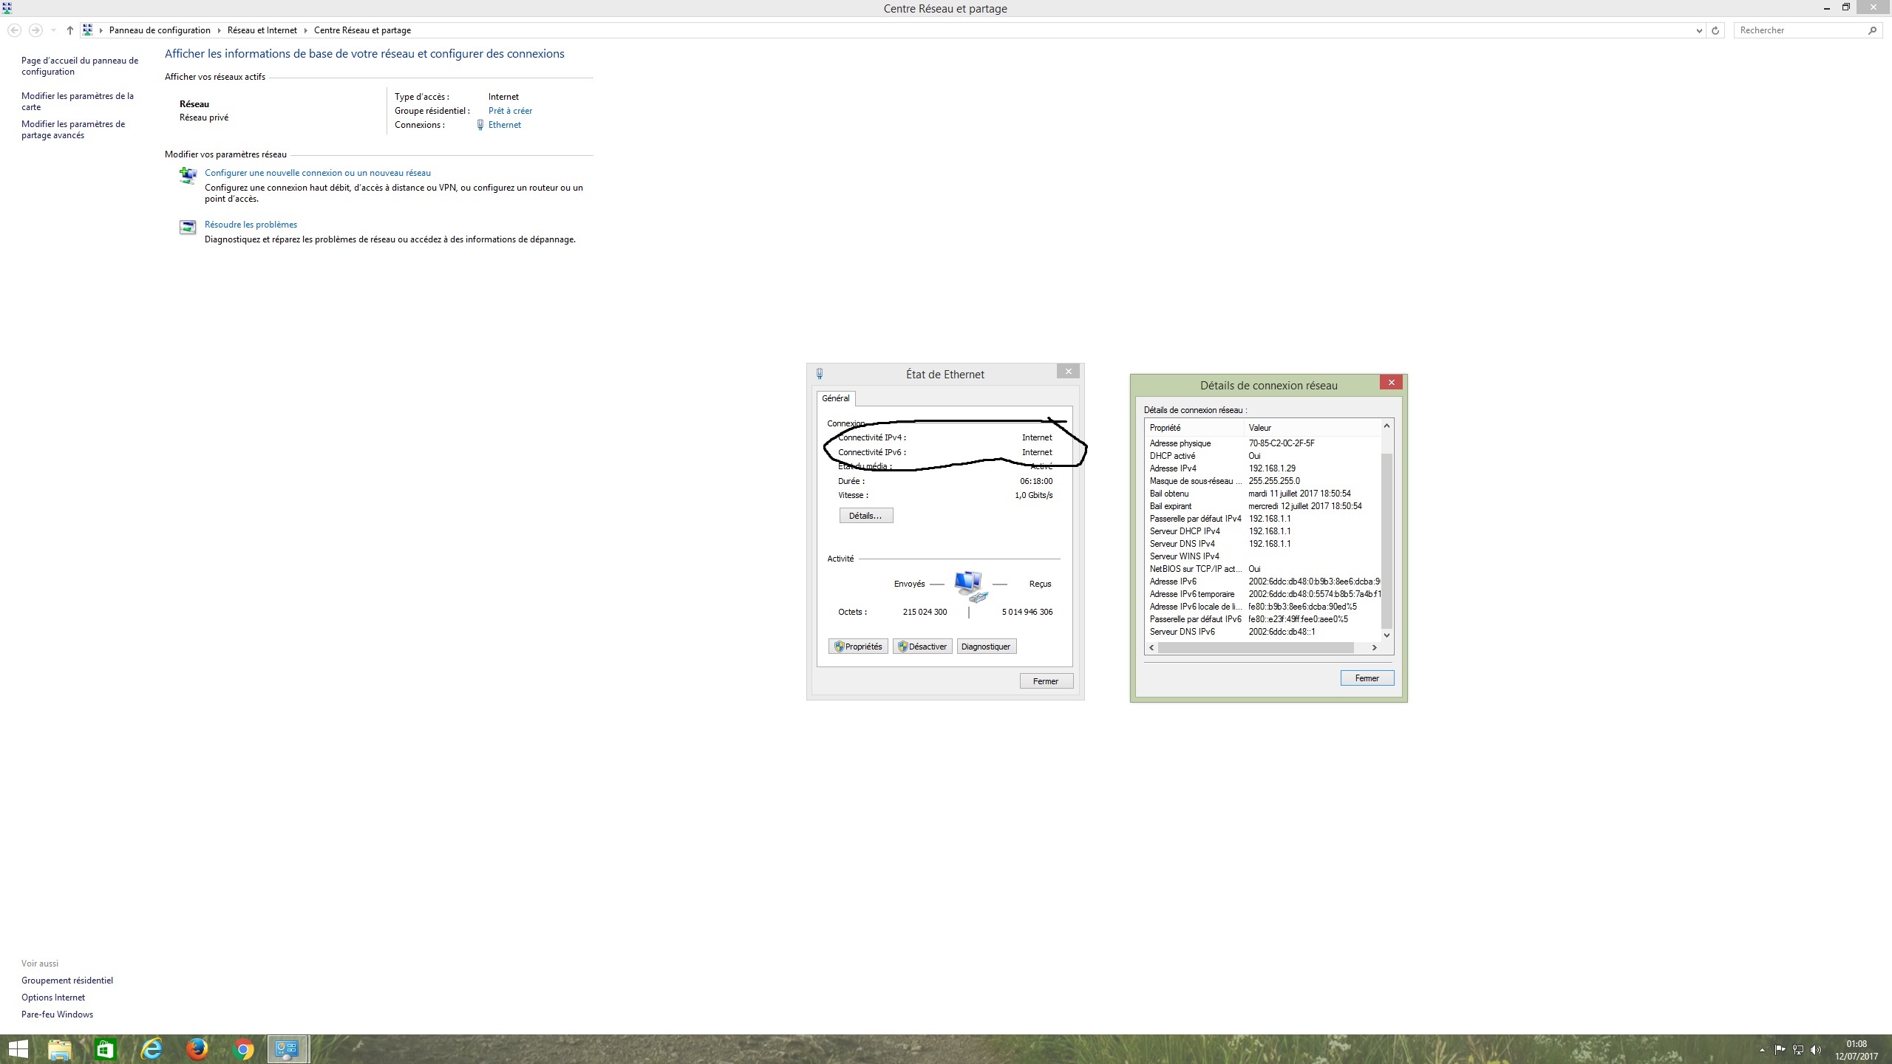Click the search magnifier icon

pyautogui.click(x=1872, y=30)
